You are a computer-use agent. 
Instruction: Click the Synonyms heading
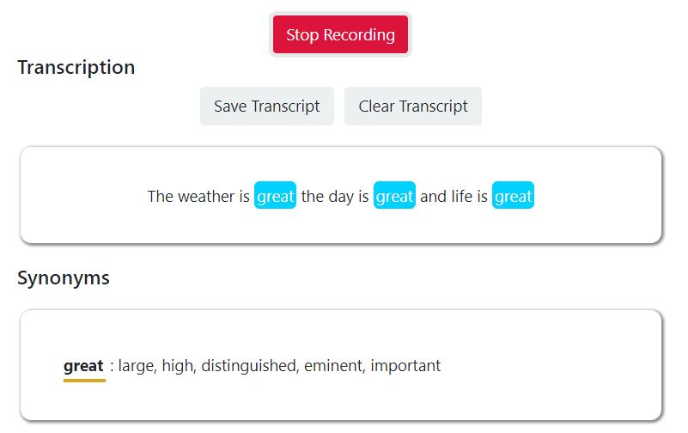(x=64, y=277)
